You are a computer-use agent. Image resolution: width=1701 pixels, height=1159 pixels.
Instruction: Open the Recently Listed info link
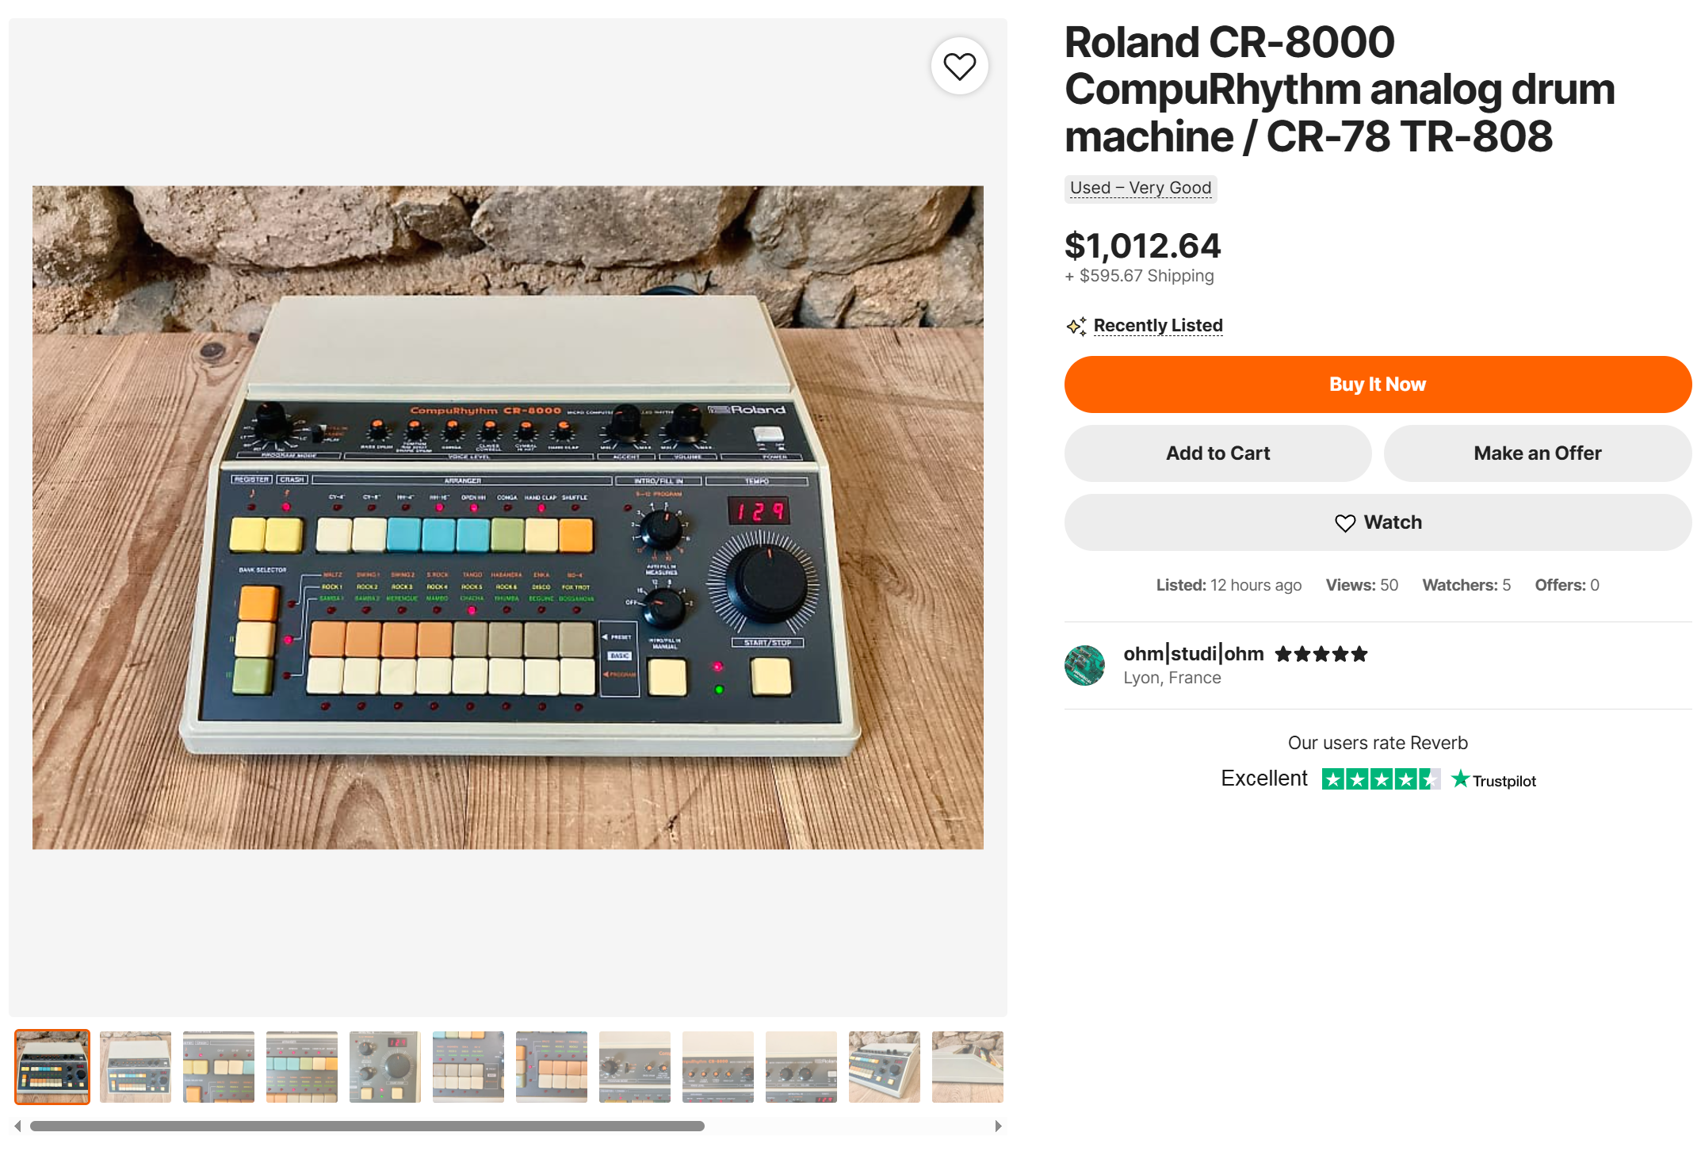[x=1157, y=326]
